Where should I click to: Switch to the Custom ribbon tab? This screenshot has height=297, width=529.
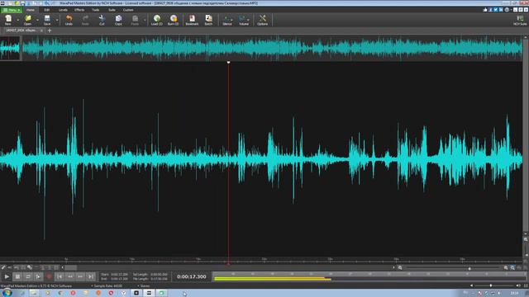128,10
